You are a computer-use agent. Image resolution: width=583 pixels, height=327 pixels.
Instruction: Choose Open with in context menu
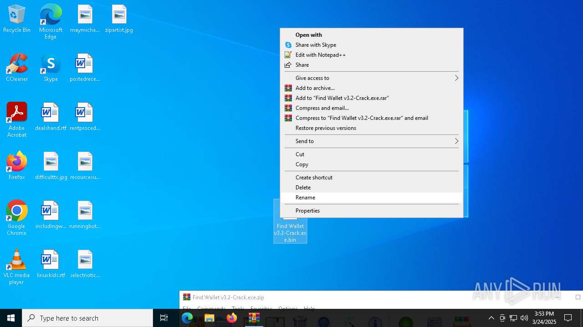[x=371, y=35]
